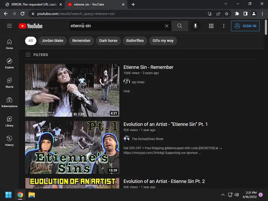The height and width of the screenshot is (201, 268).
Task: Go to the YouTube logo homepage
Action: [31, 26]
